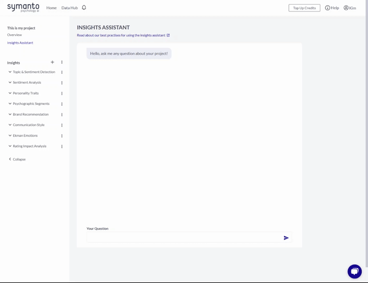Open Brand Recommendation options menu
This screenshot has height=283, width=368.
coord(62,115)
